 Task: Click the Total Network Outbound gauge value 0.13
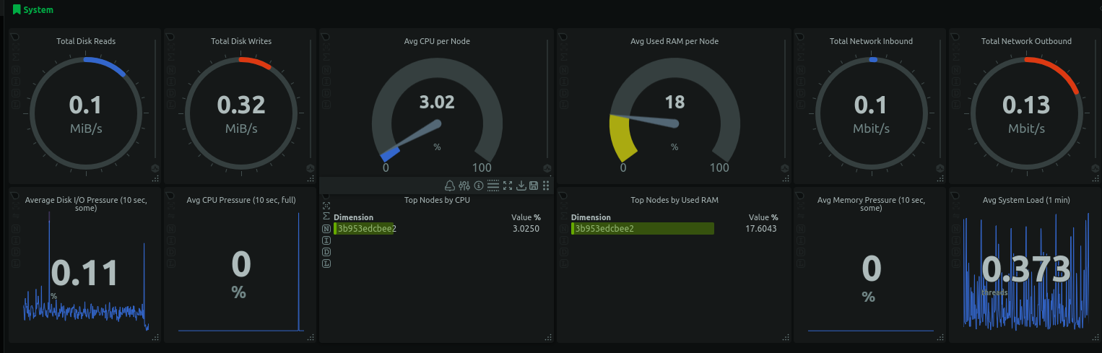coord(1026,105)
